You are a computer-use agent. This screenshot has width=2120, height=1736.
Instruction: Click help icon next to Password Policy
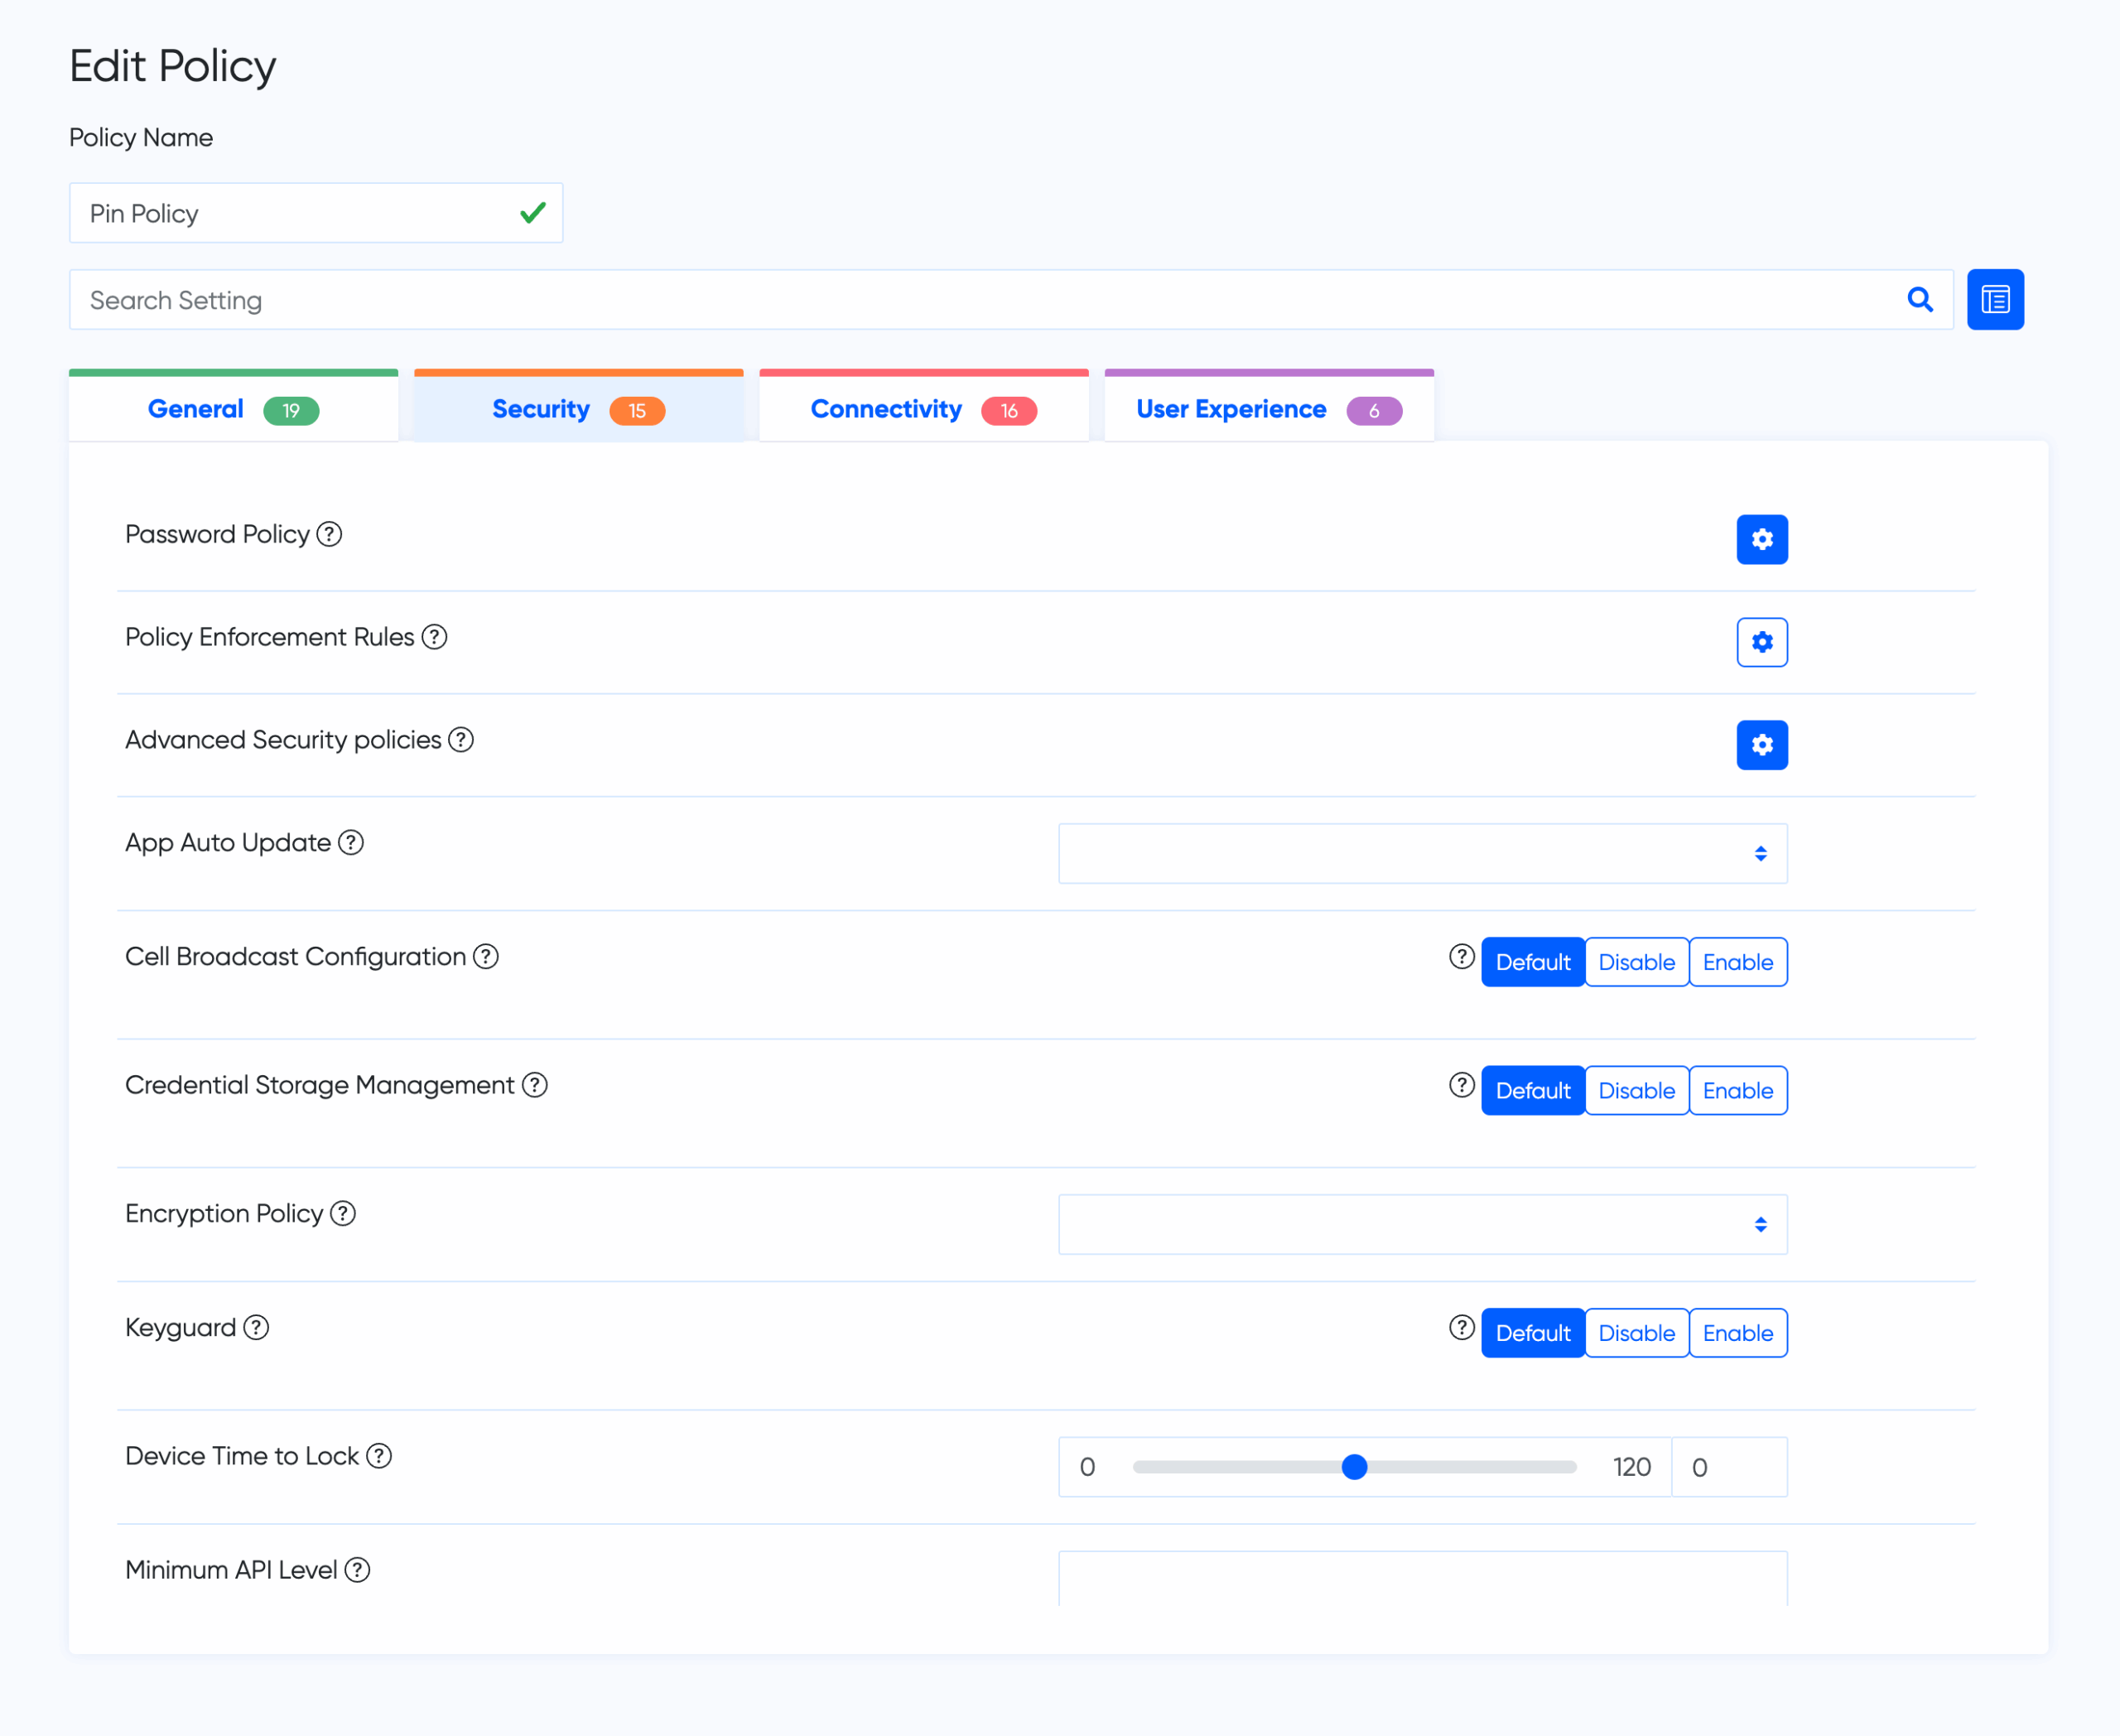[329, 534]
